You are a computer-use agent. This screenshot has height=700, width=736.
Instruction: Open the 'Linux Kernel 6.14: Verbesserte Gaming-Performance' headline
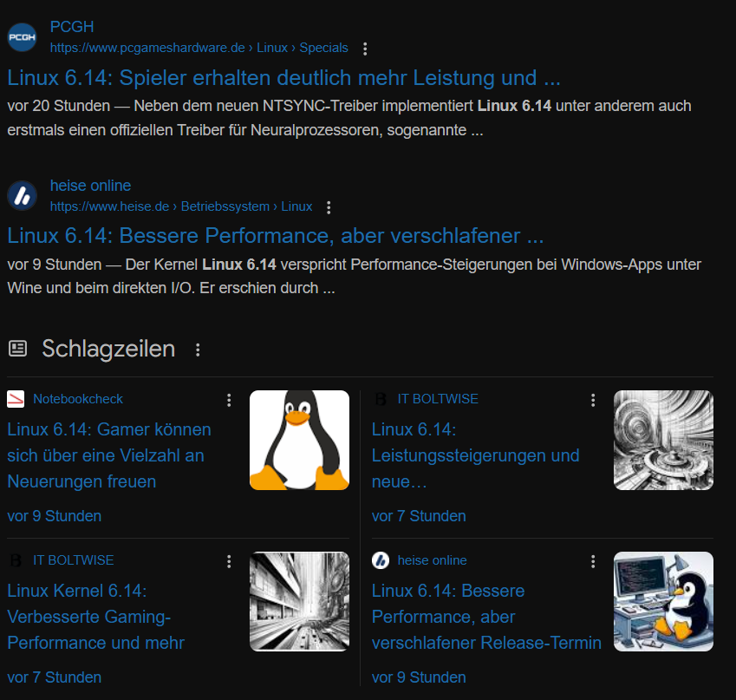click(x=95, y=617)
